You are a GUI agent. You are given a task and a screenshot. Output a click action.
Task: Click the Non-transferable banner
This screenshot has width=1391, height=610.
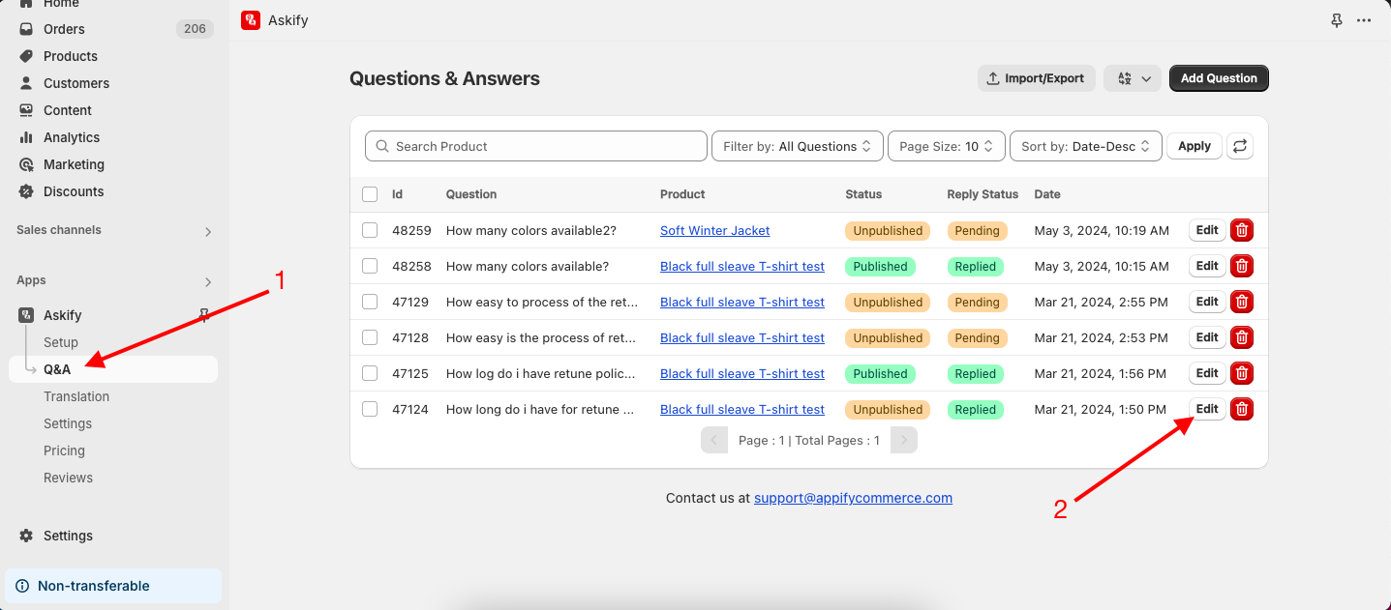coord(113,586)
